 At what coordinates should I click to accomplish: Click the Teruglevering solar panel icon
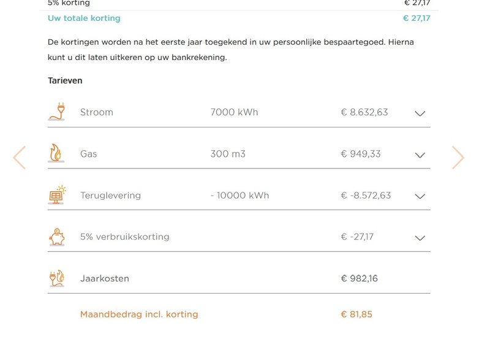[x=57, y=195]
